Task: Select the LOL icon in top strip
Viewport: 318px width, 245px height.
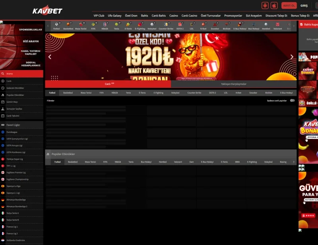Action: coord(192,24)
